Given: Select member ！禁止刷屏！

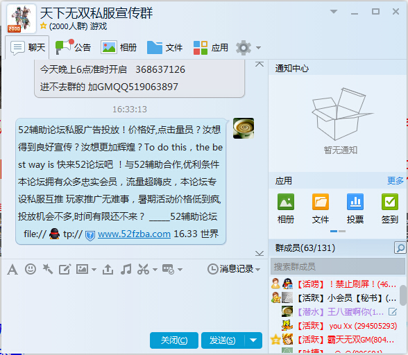Looking at the screenshot, I should click(334, 284).
